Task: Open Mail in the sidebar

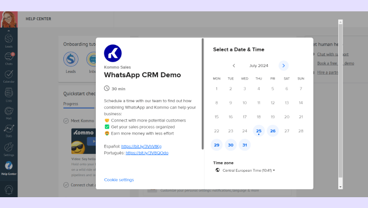Action: point(9,113)
